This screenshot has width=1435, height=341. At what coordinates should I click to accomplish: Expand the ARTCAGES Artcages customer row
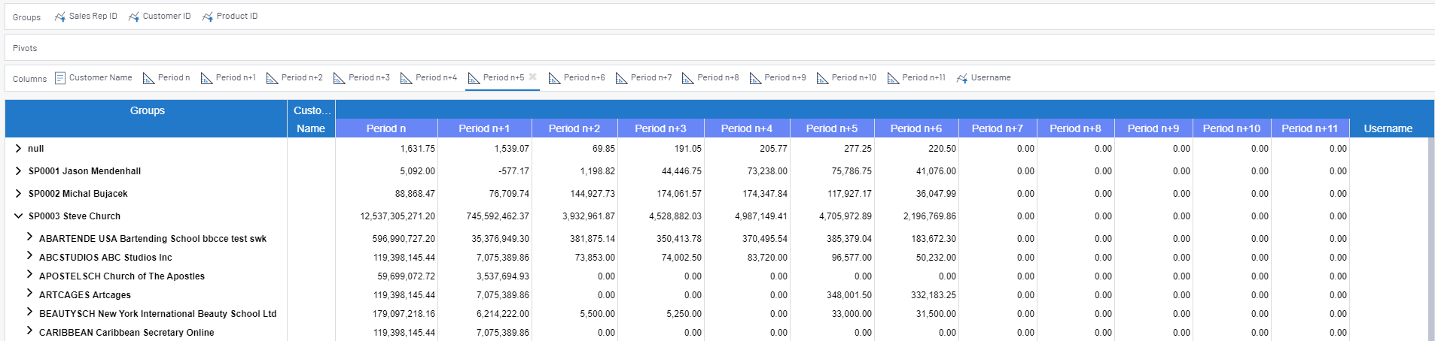tap(29, 293)
